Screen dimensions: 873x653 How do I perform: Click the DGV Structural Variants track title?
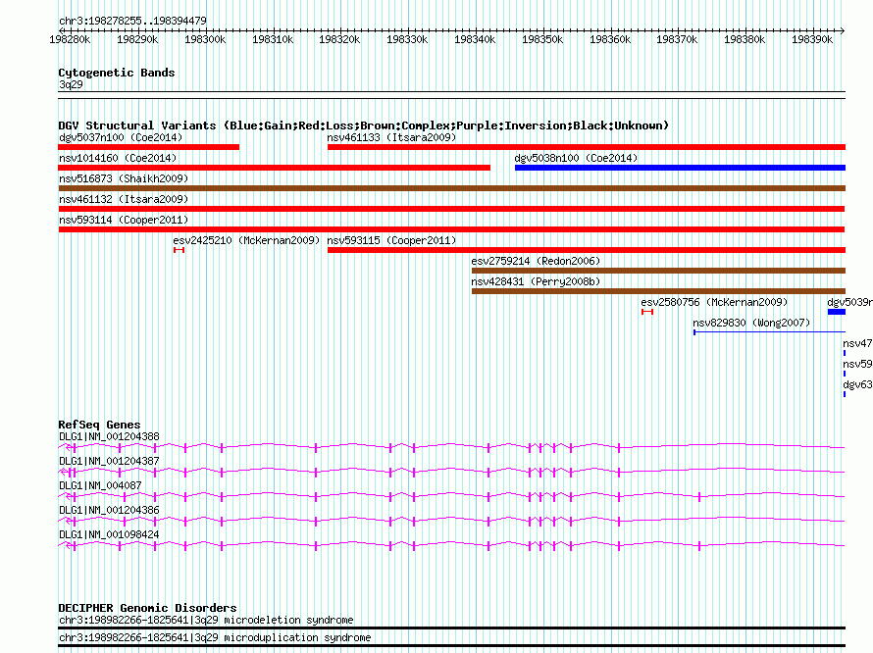pos(363,126)
